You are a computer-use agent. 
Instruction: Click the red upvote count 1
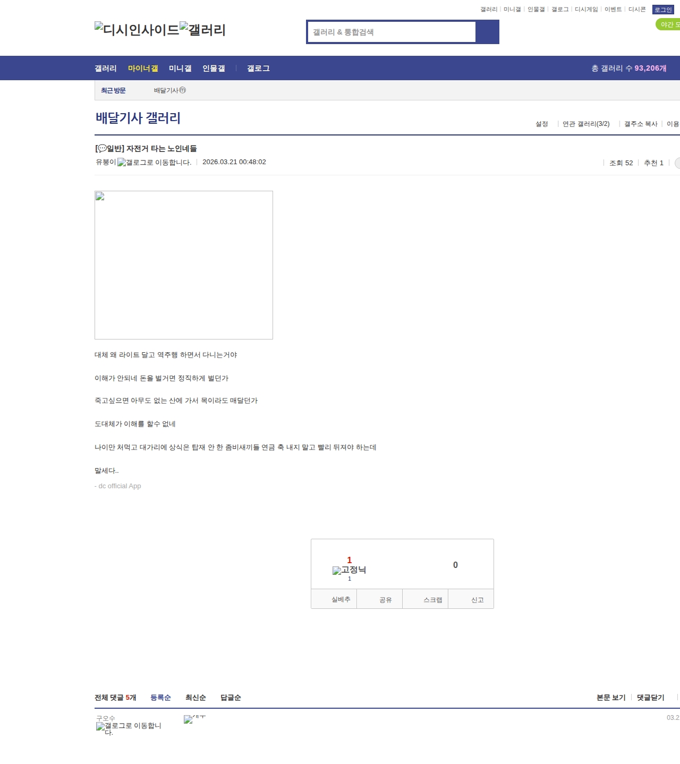point(350,560)
